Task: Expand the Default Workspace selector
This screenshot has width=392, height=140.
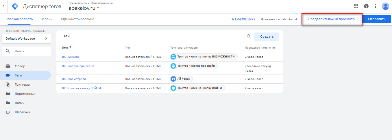Action: coord(26,39)
